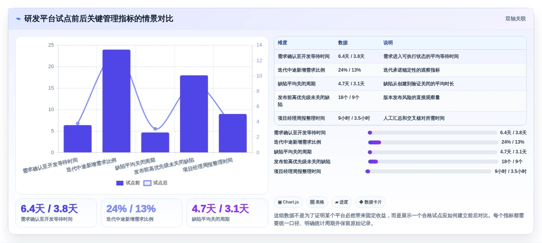Click the table row label 缺陷平均关闭周期
Screen dimensions: 542x243
pos(297,84)
